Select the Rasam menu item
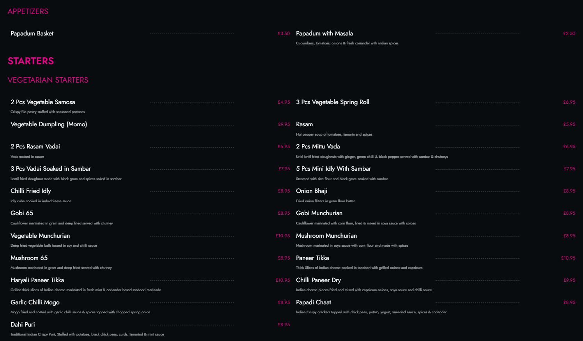Image resolution: width=583 pixels, height=341 pixels. pos(304,124)
